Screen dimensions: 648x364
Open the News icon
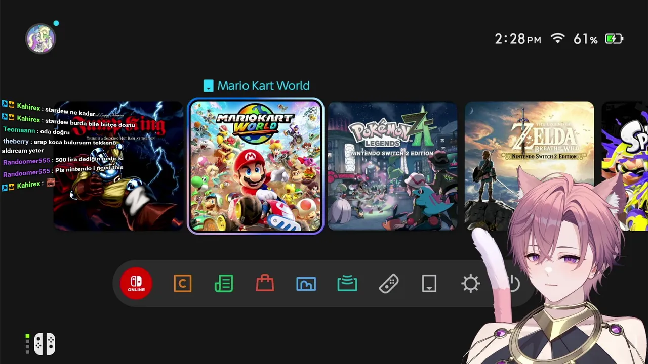[x=224, y=284]
